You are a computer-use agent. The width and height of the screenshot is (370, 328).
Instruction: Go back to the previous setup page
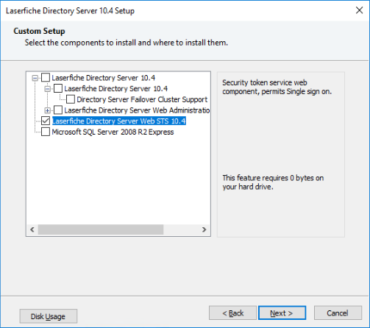pyautogui.click(x=232, y=313)
